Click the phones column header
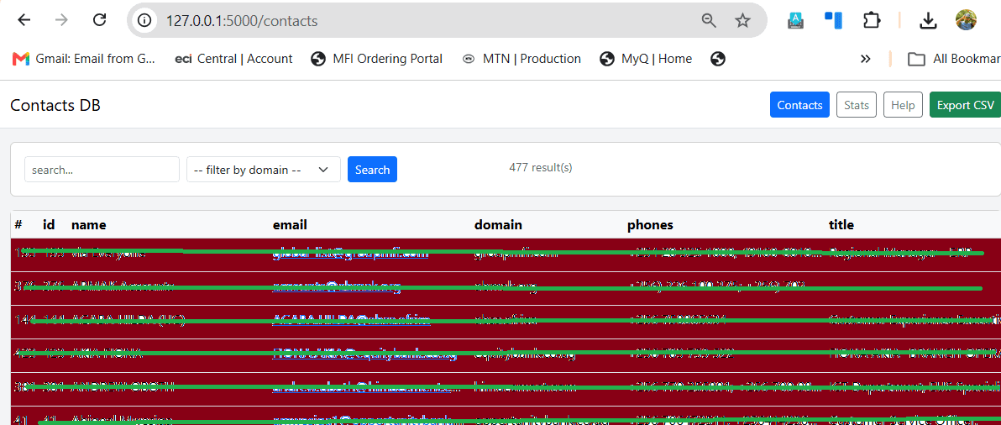Screen dimensions: 1001x425 [650, 224]
